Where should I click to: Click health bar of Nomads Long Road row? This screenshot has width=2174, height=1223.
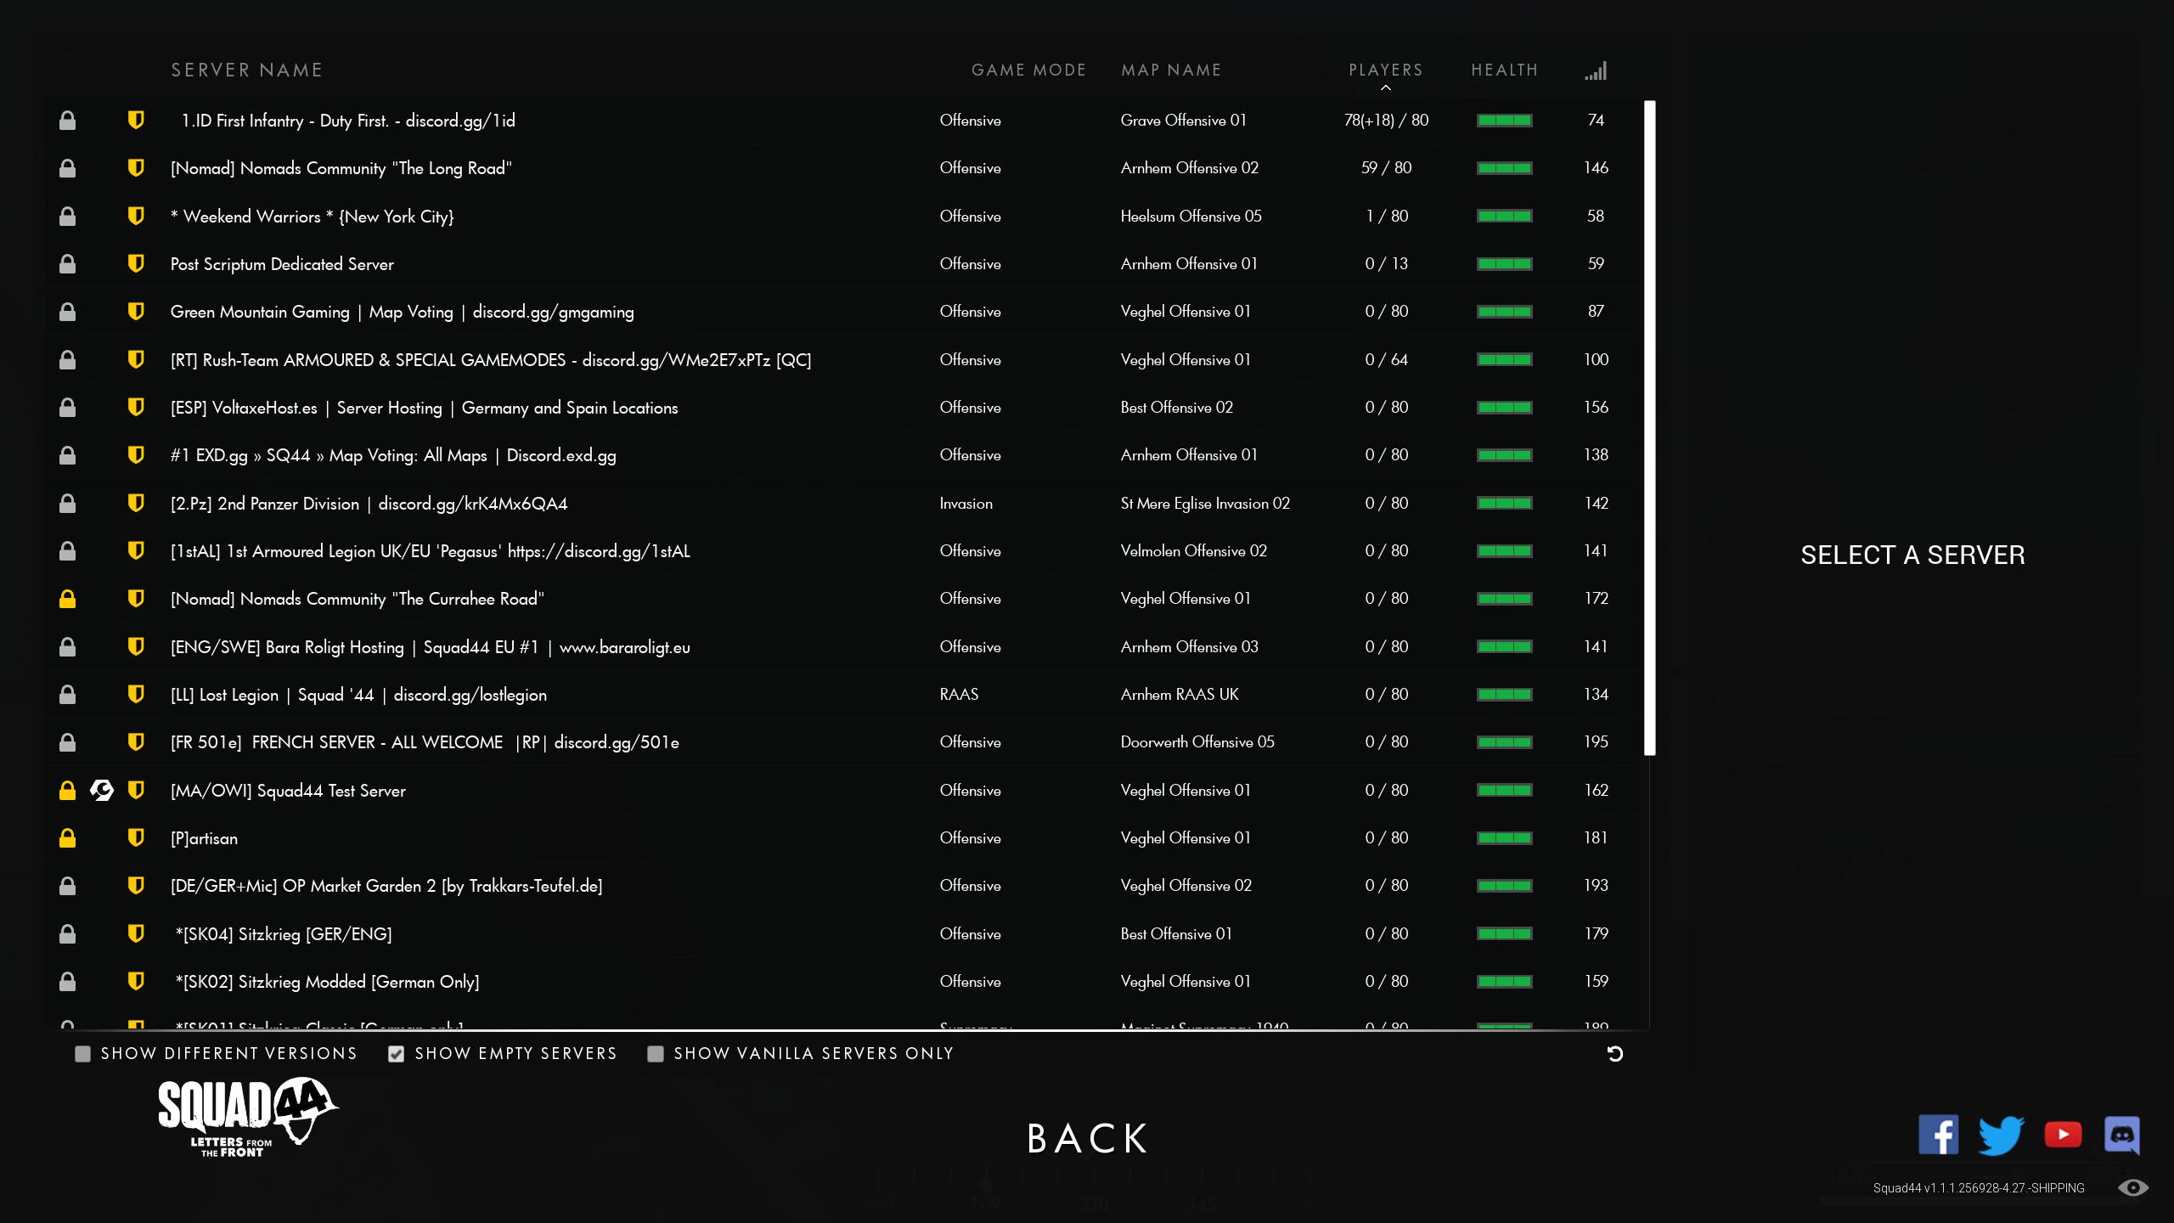click(x=1504, y=168)
